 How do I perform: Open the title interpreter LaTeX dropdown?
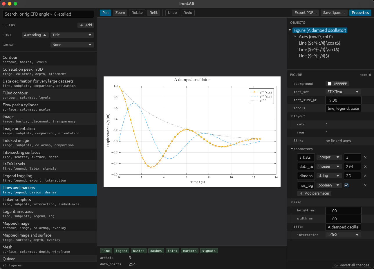point(343,235)
